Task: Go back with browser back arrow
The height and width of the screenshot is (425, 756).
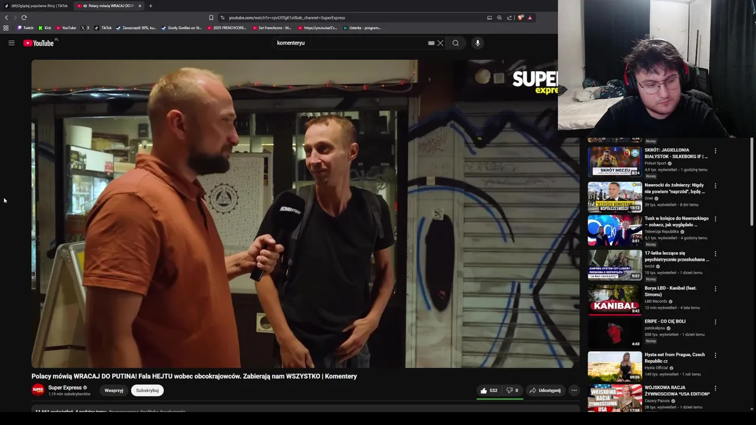Action: [x=6, y=18]
